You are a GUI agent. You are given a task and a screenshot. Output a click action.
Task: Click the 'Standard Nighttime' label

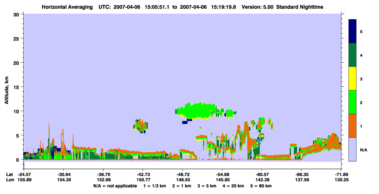point(300,7)
